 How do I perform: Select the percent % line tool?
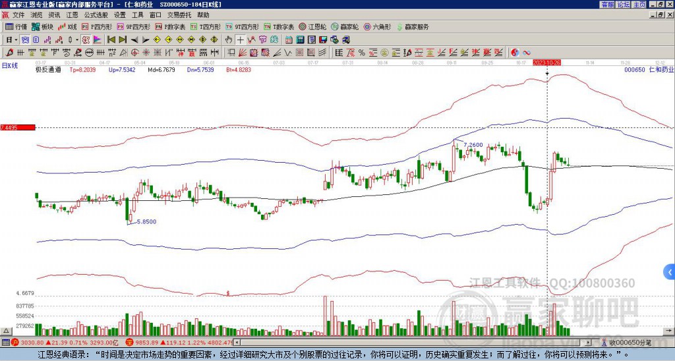tap(362, 53)
